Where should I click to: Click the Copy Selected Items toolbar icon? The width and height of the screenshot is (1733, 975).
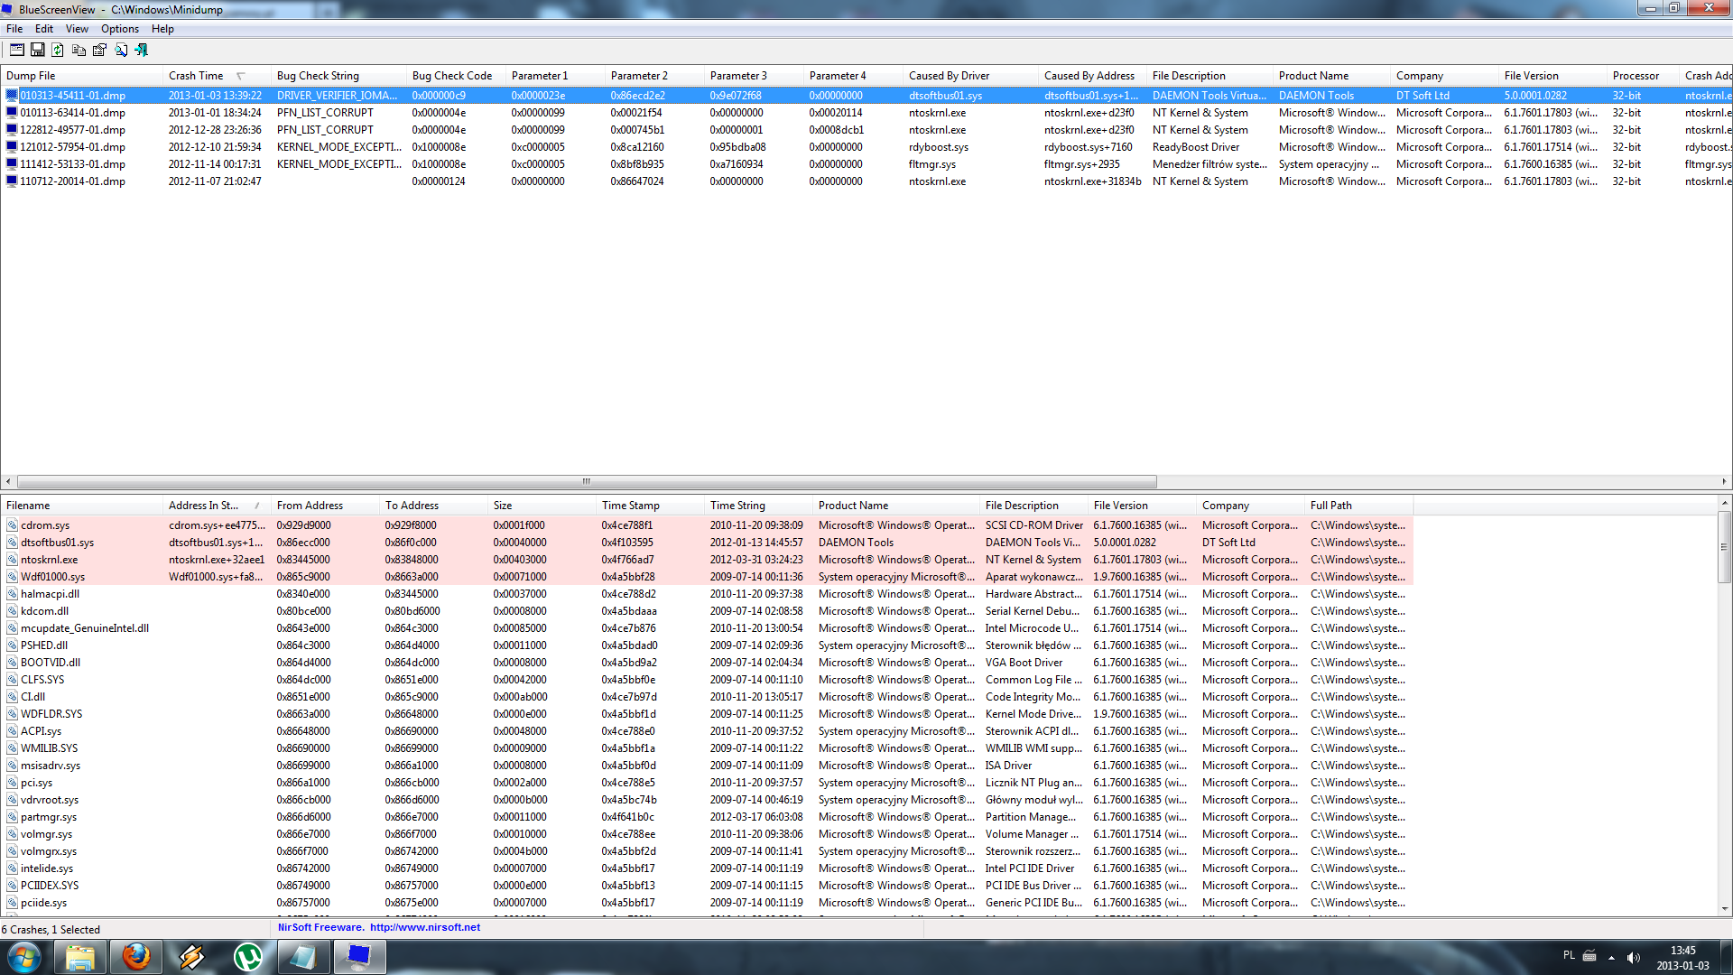pyautogui.click(x=79, y=51)
